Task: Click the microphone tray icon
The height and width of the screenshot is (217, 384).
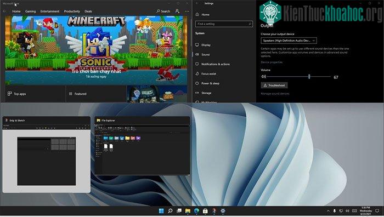Action: (335, 211)
